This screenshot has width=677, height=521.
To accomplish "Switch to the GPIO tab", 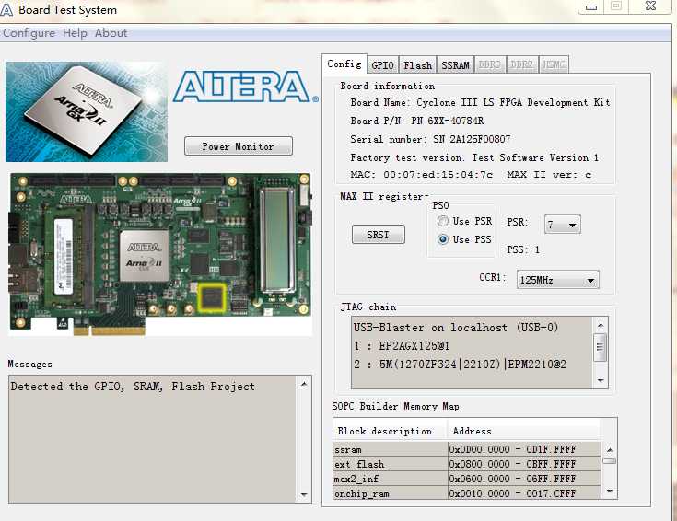I will (383, 65).
